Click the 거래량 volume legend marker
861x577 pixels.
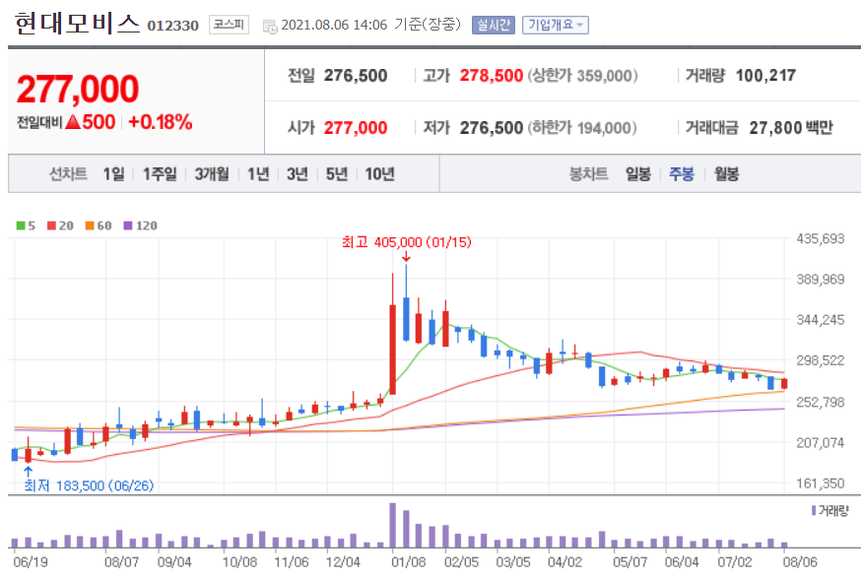(814, 511)
